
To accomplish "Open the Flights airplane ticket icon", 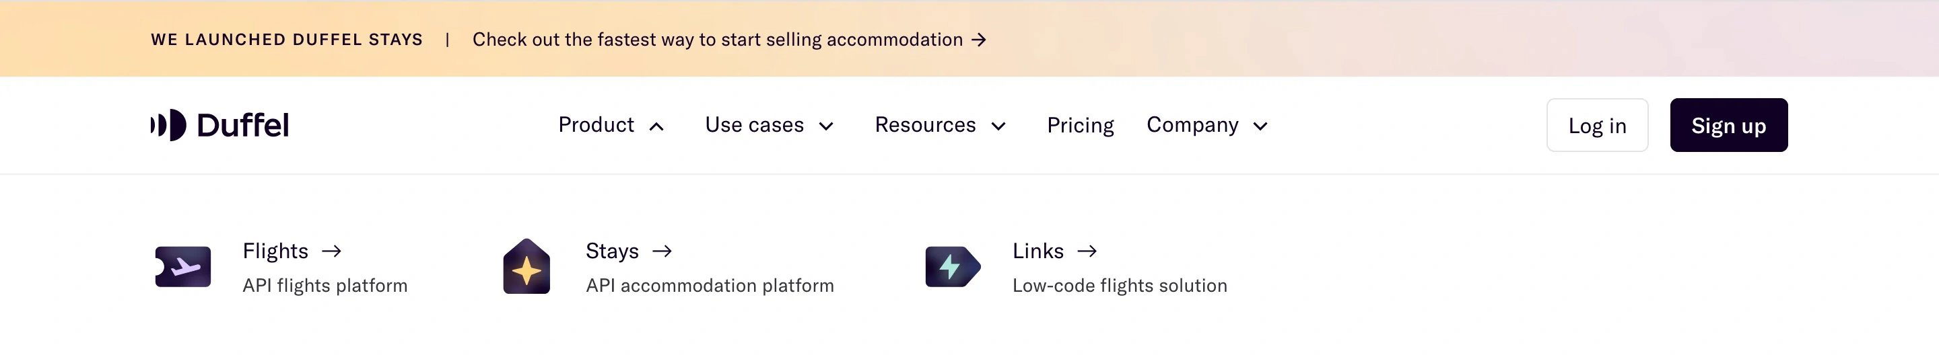I will click(x=183, y=267).
